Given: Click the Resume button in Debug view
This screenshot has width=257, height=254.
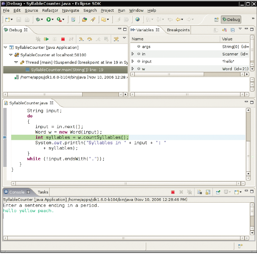Looking at the screenshot, I should pyautogui.click(x=46, y=39).
